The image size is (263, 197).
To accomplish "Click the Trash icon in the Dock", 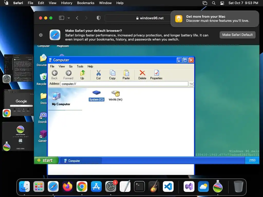I will click(238, 186).
